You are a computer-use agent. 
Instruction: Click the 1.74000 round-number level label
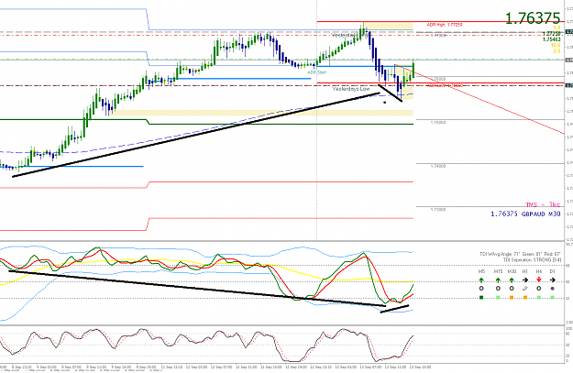(438, 166)
